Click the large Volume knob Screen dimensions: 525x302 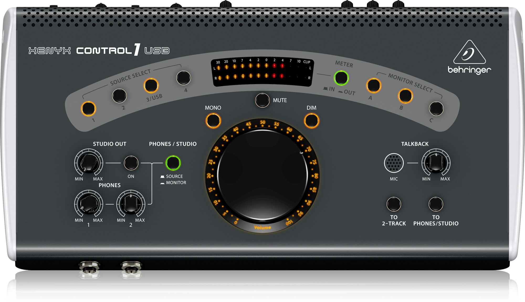262,175
